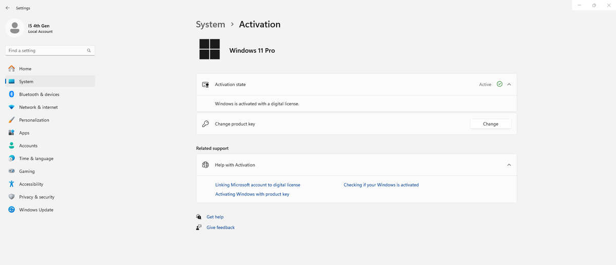This screenshot has height=265, width=616.
Task: Select the Personalization paintbrush icon
Action: tap(11, 120)
